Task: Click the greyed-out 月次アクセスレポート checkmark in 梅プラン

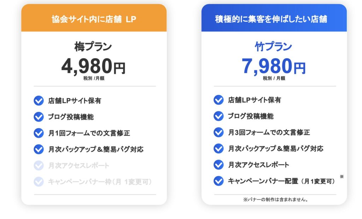Action: point(39,166)
